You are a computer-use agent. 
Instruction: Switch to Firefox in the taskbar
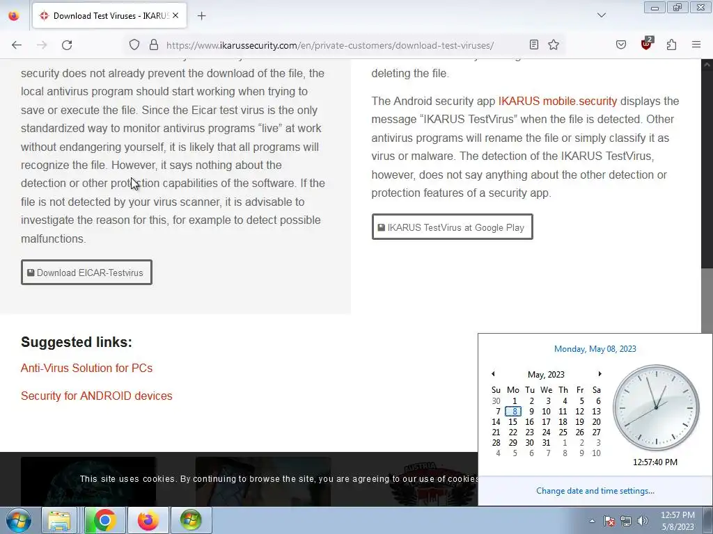point(148,520)
